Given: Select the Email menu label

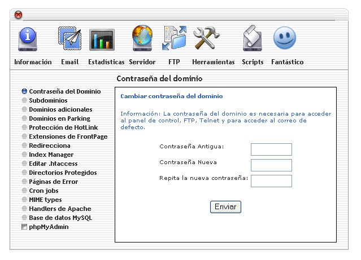Looking at the screenshot, I should pos(69,62).
